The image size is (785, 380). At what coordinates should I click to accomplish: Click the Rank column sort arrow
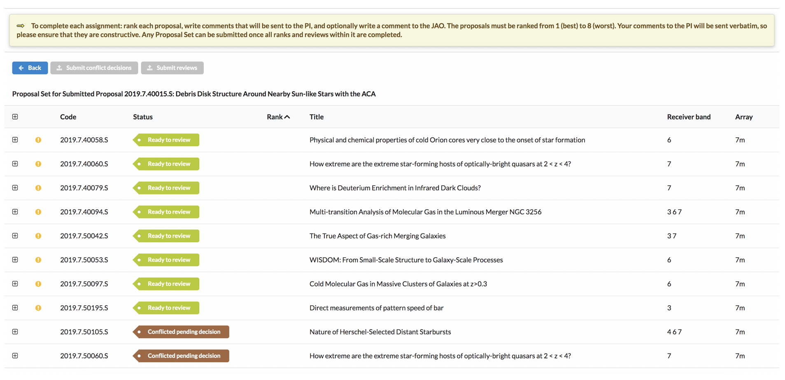pyautogui.click(x=287, y=117)
